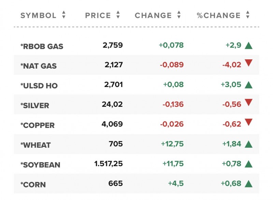Click the green up arrow for ULSD HO
The height and width of the screenshot is (200, 273).
248,85
